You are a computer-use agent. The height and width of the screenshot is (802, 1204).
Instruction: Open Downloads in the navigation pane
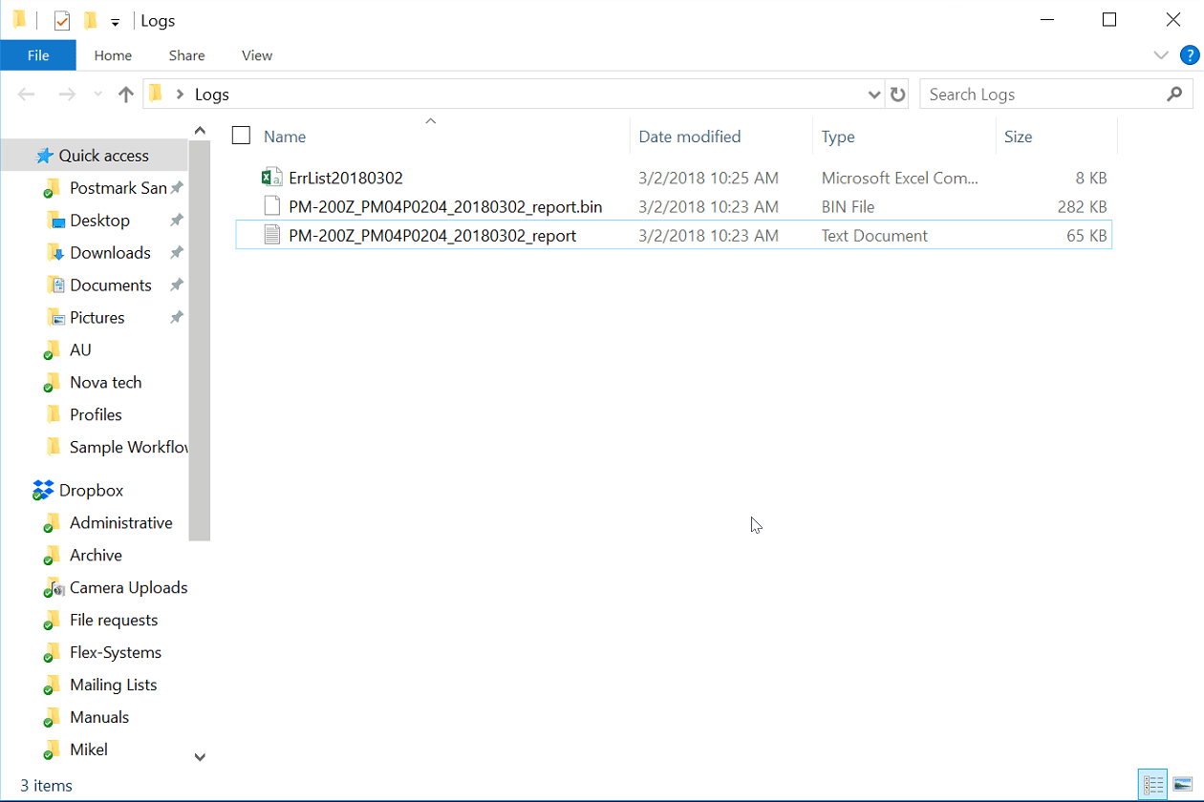110,253
